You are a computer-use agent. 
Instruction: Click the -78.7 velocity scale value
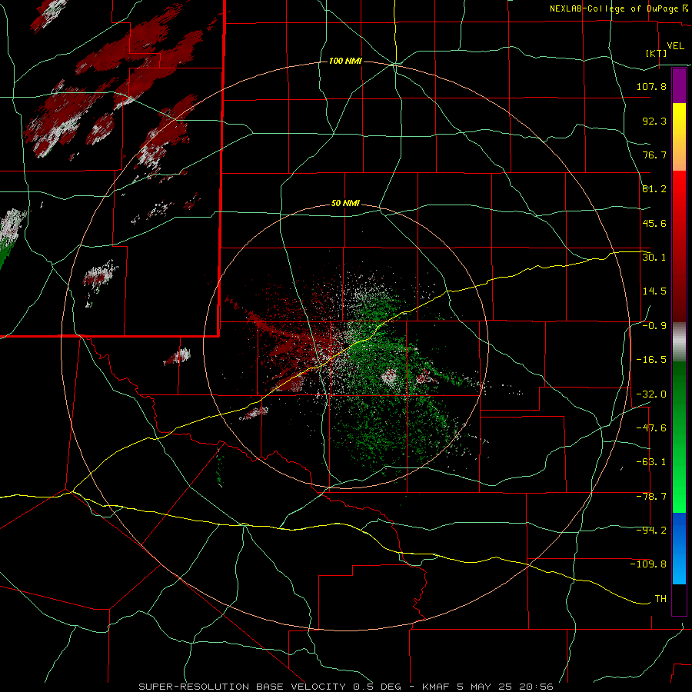pos(651,497)
